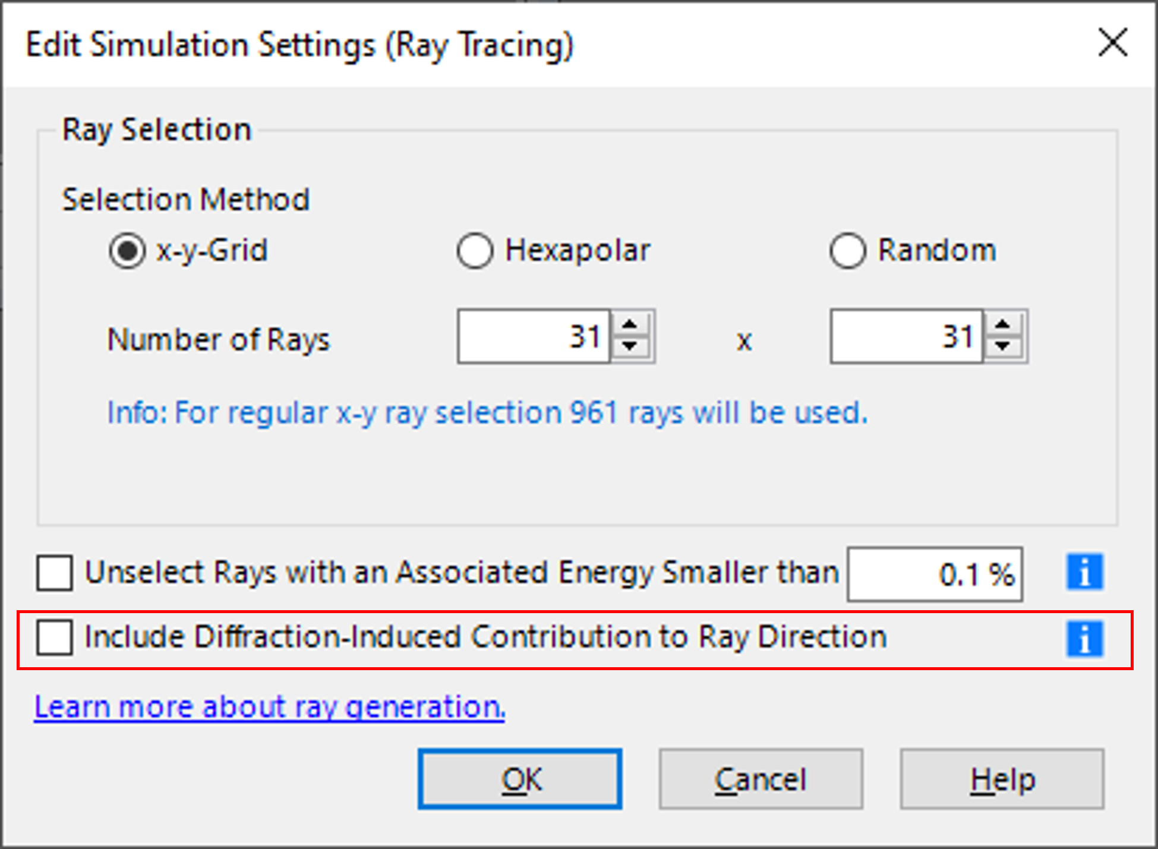Increase second Number of Rays value
Viewport: 1158px width, 849px height.
point(1003,324)
